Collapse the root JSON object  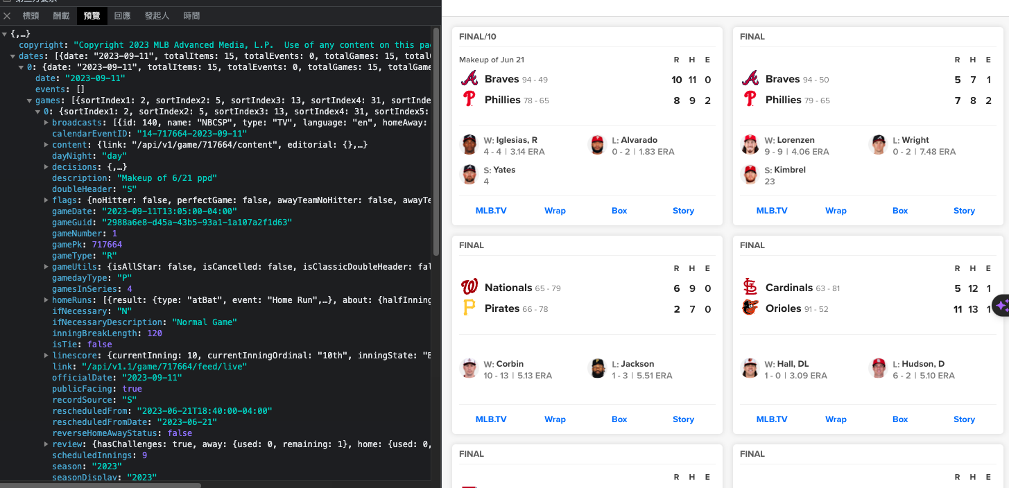tap(5, 34)
